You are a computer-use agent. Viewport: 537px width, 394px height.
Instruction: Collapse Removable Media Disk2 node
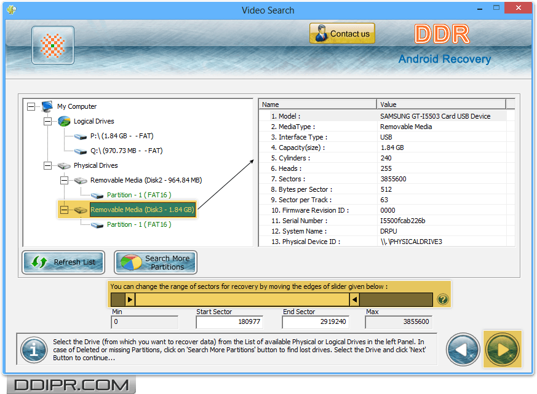(x=64, y=180)
